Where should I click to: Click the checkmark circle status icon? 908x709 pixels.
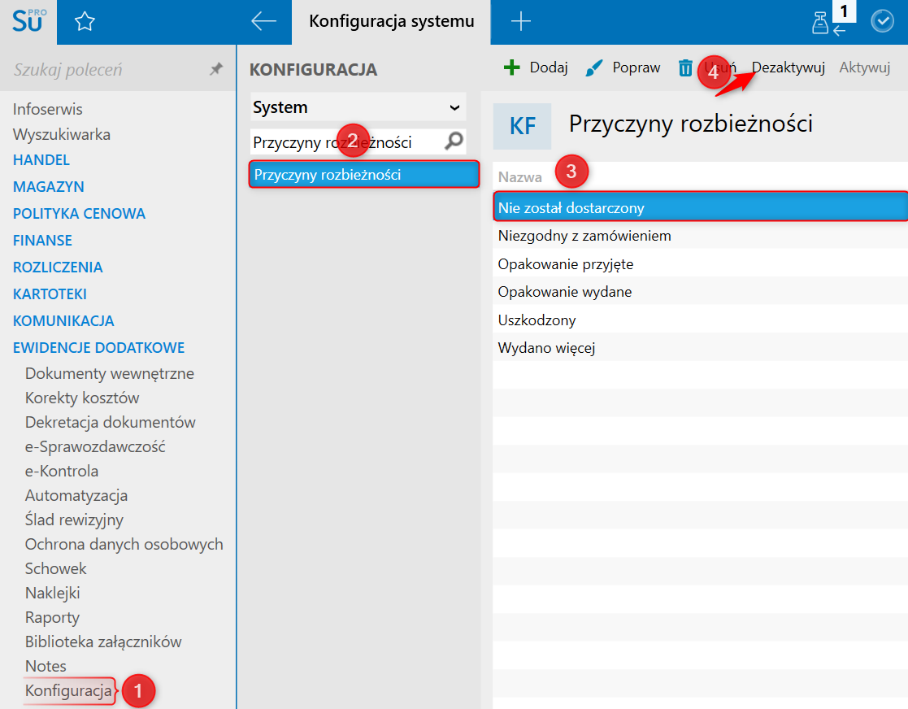[x=883, y=21]
